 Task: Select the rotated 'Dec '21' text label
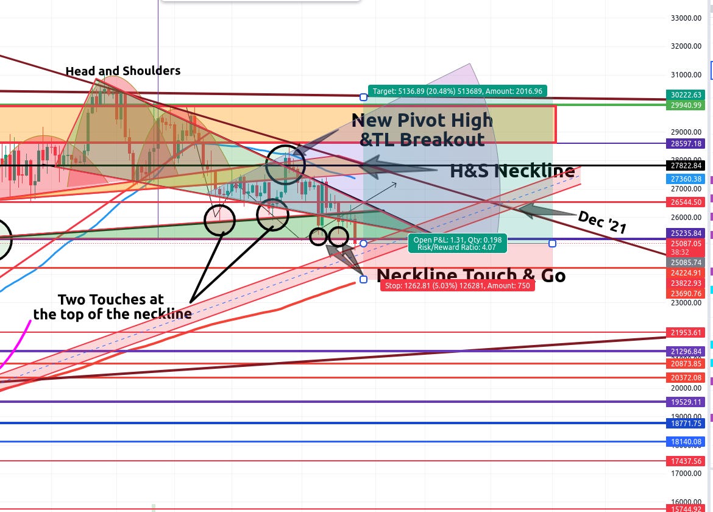point(602,222)
